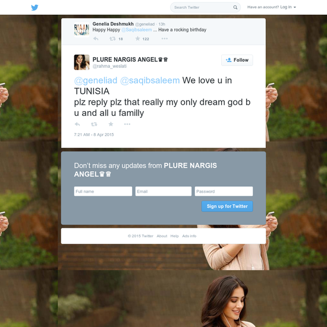
Task: Click the Password field
Action: point(224,191)
